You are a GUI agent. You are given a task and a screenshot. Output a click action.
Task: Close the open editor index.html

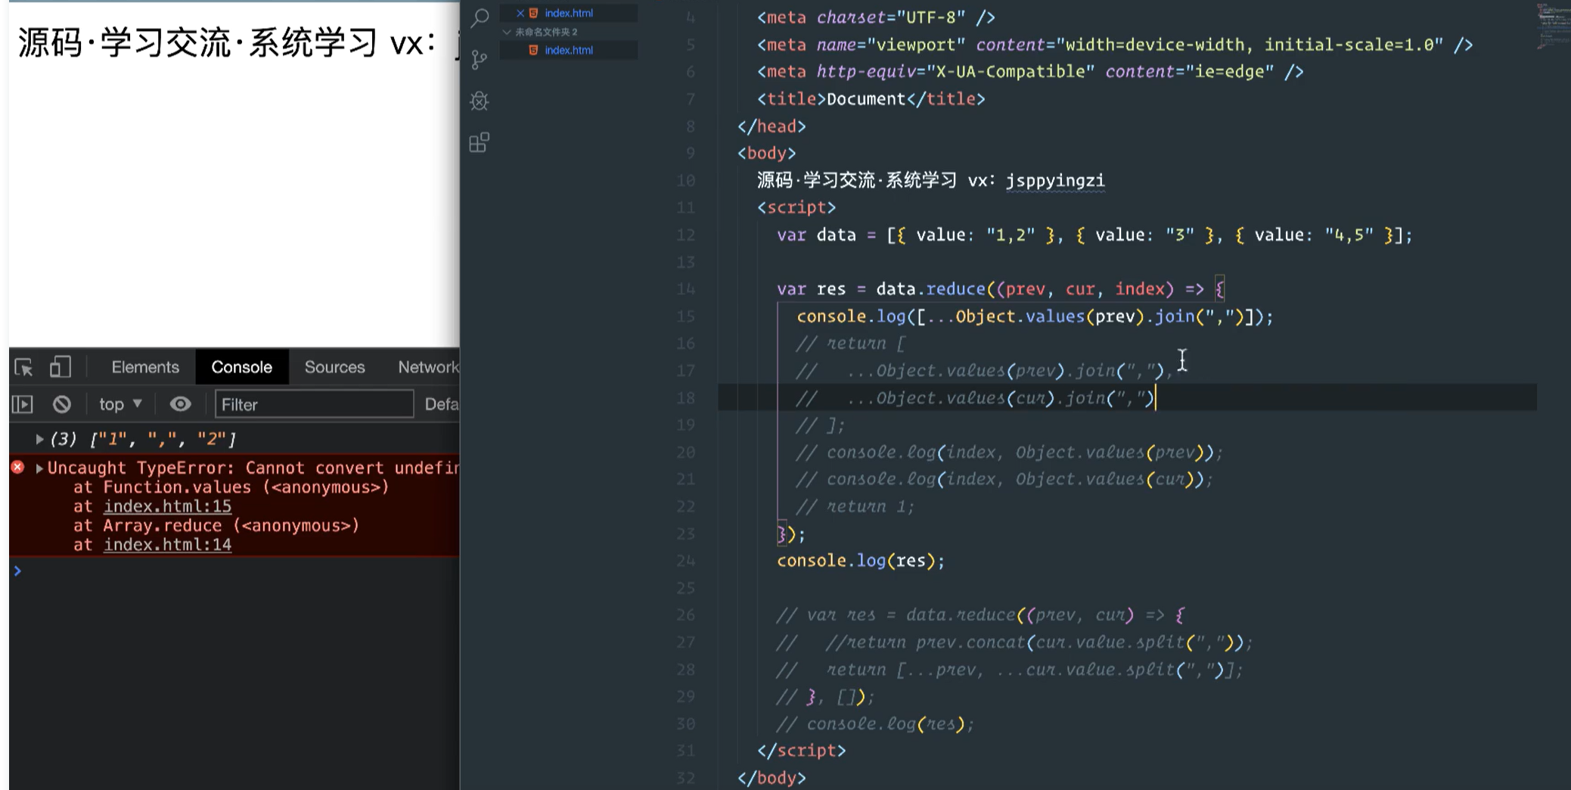(x=520, y=13)
